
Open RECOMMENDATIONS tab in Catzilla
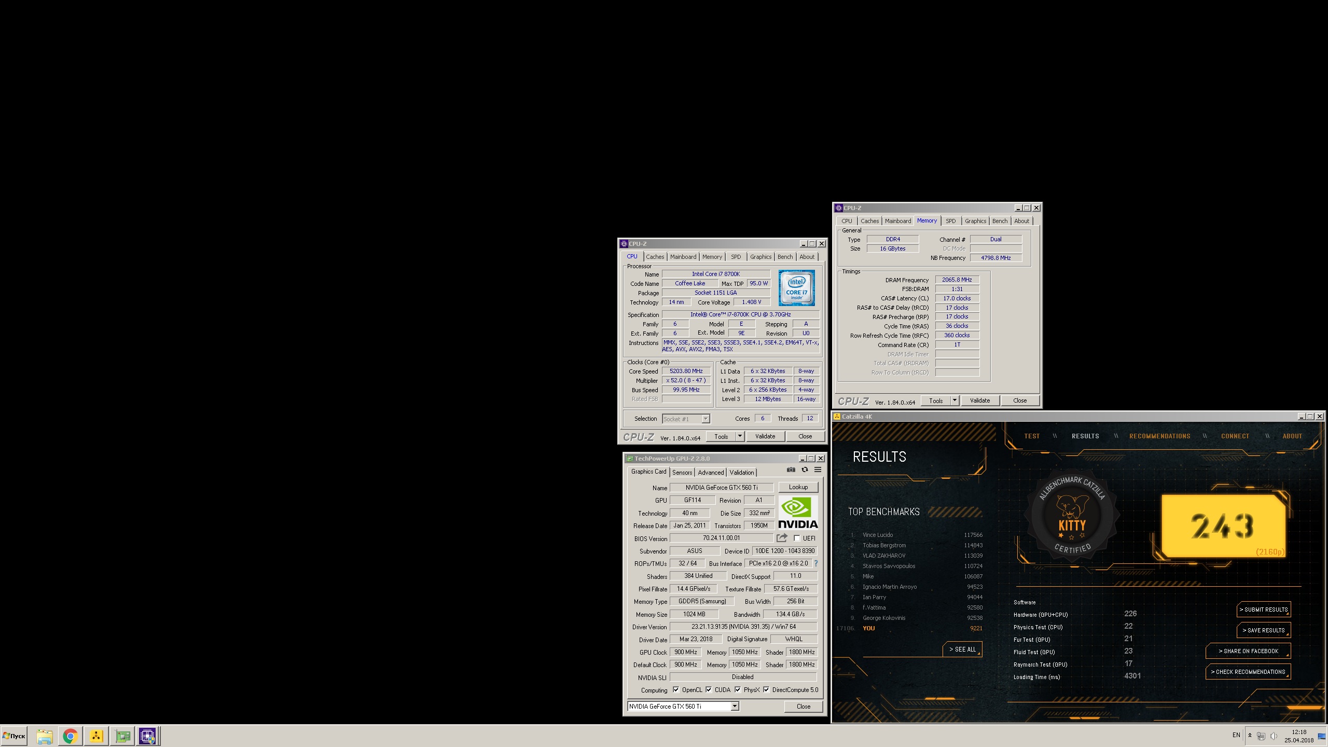pos(1160,436)
